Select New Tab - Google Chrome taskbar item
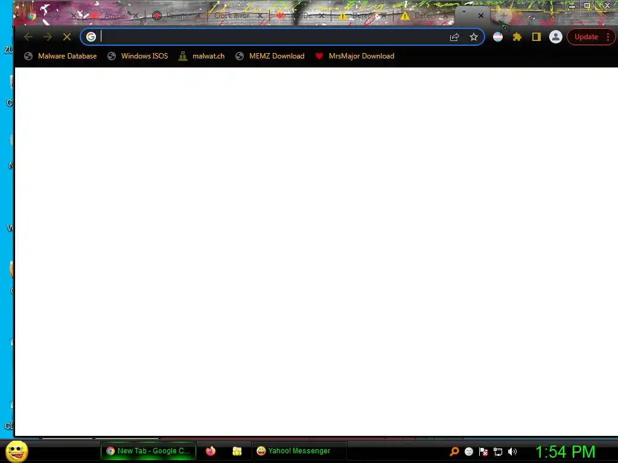 tap(148, 451)
